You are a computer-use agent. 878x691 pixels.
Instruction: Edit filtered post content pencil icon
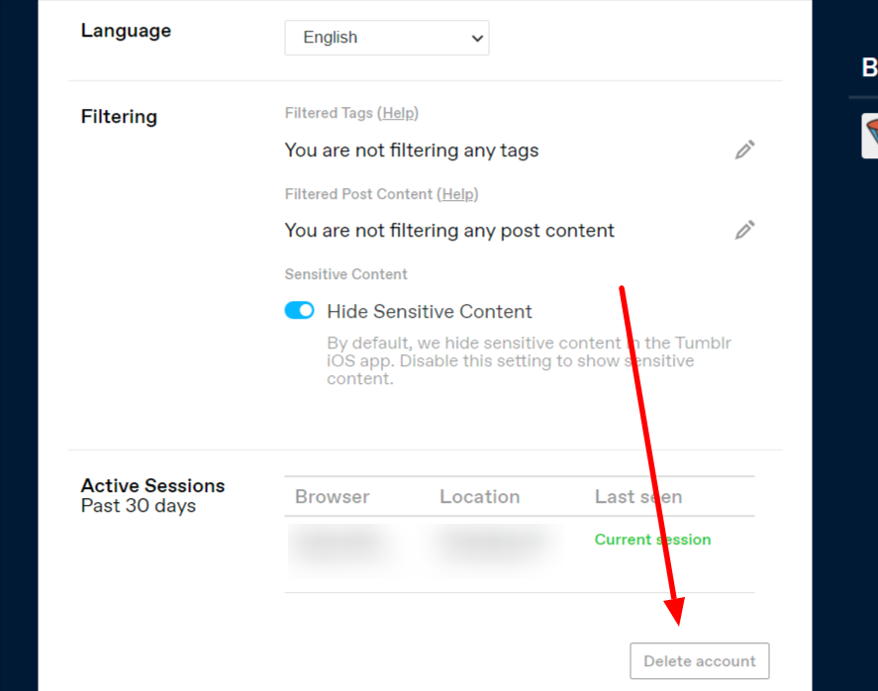click(744, 230)
